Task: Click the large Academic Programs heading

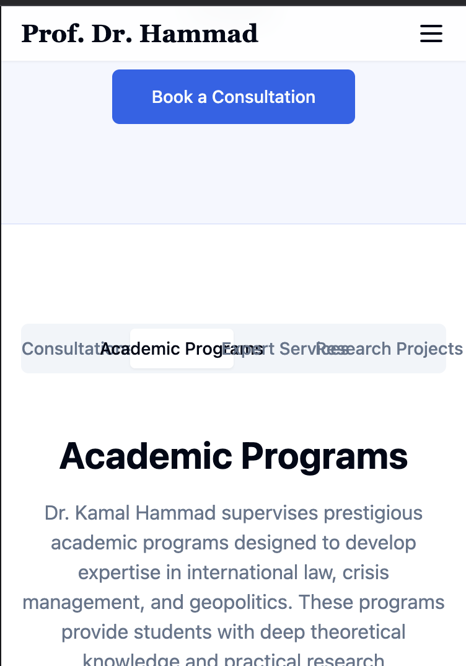Action: coord(234,456)
